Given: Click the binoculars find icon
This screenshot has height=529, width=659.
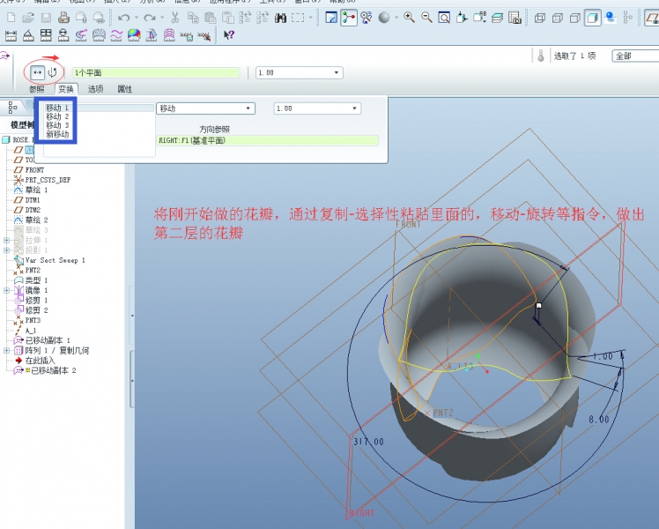Looking at the screenshot, I should 281,18.
